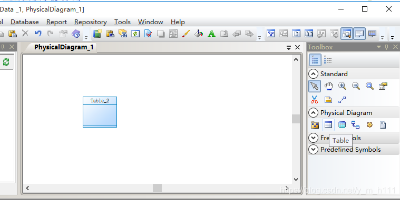
Task: Click the two-page view icon
Action: coord(309,34)
